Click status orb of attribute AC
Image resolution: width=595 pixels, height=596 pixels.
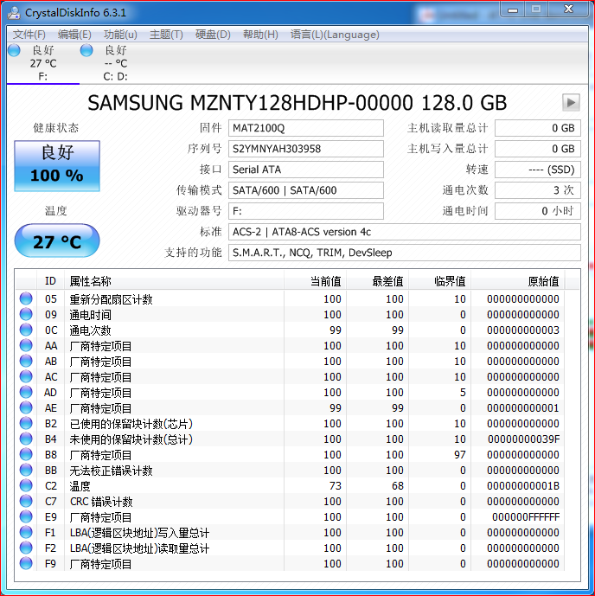point(26,376)
